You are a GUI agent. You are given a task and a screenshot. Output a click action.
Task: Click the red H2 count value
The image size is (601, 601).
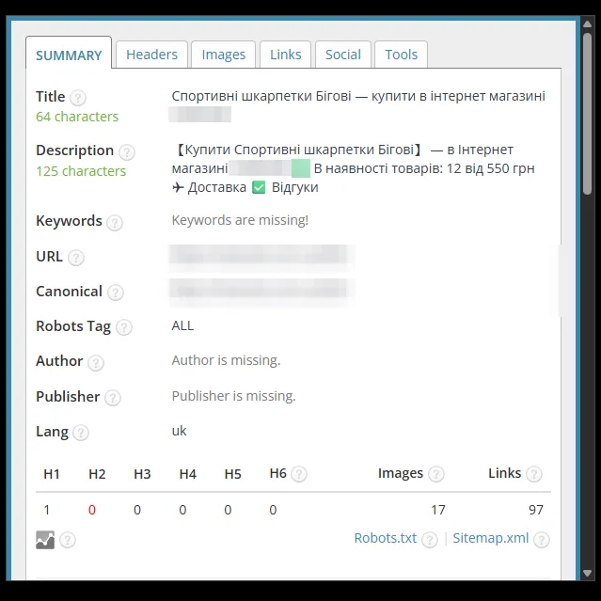point(92,510)
